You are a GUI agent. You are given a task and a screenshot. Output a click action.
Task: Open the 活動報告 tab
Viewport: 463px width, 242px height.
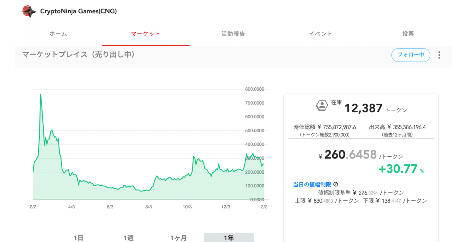(233, 34)
